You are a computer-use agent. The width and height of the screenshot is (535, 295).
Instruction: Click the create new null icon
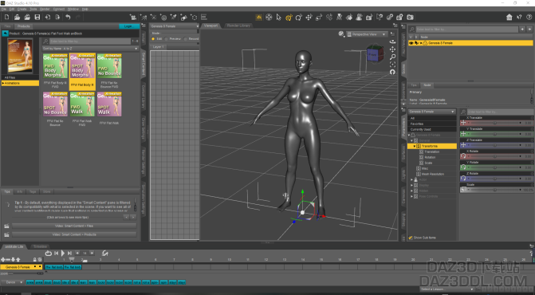pyautogui.click(x=194, y=17)
